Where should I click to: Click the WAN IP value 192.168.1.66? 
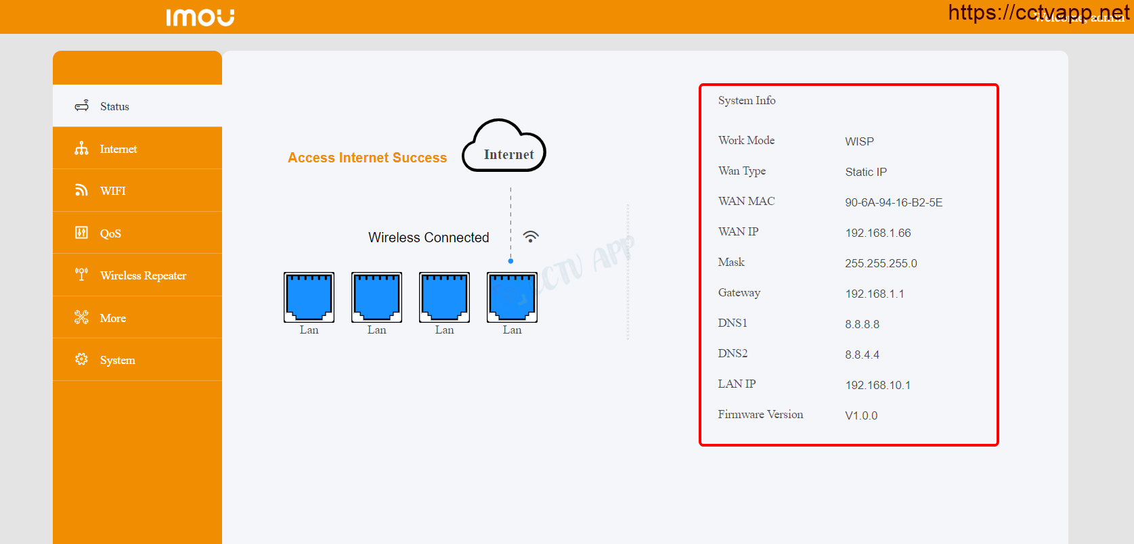(x=878, y=233)
